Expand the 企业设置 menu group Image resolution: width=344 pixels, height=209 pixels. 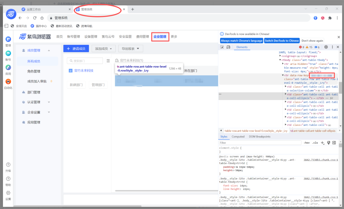coord(49,112)
